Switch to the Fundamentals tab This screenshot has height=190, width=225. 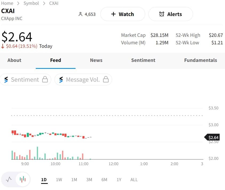click(200, 60)
